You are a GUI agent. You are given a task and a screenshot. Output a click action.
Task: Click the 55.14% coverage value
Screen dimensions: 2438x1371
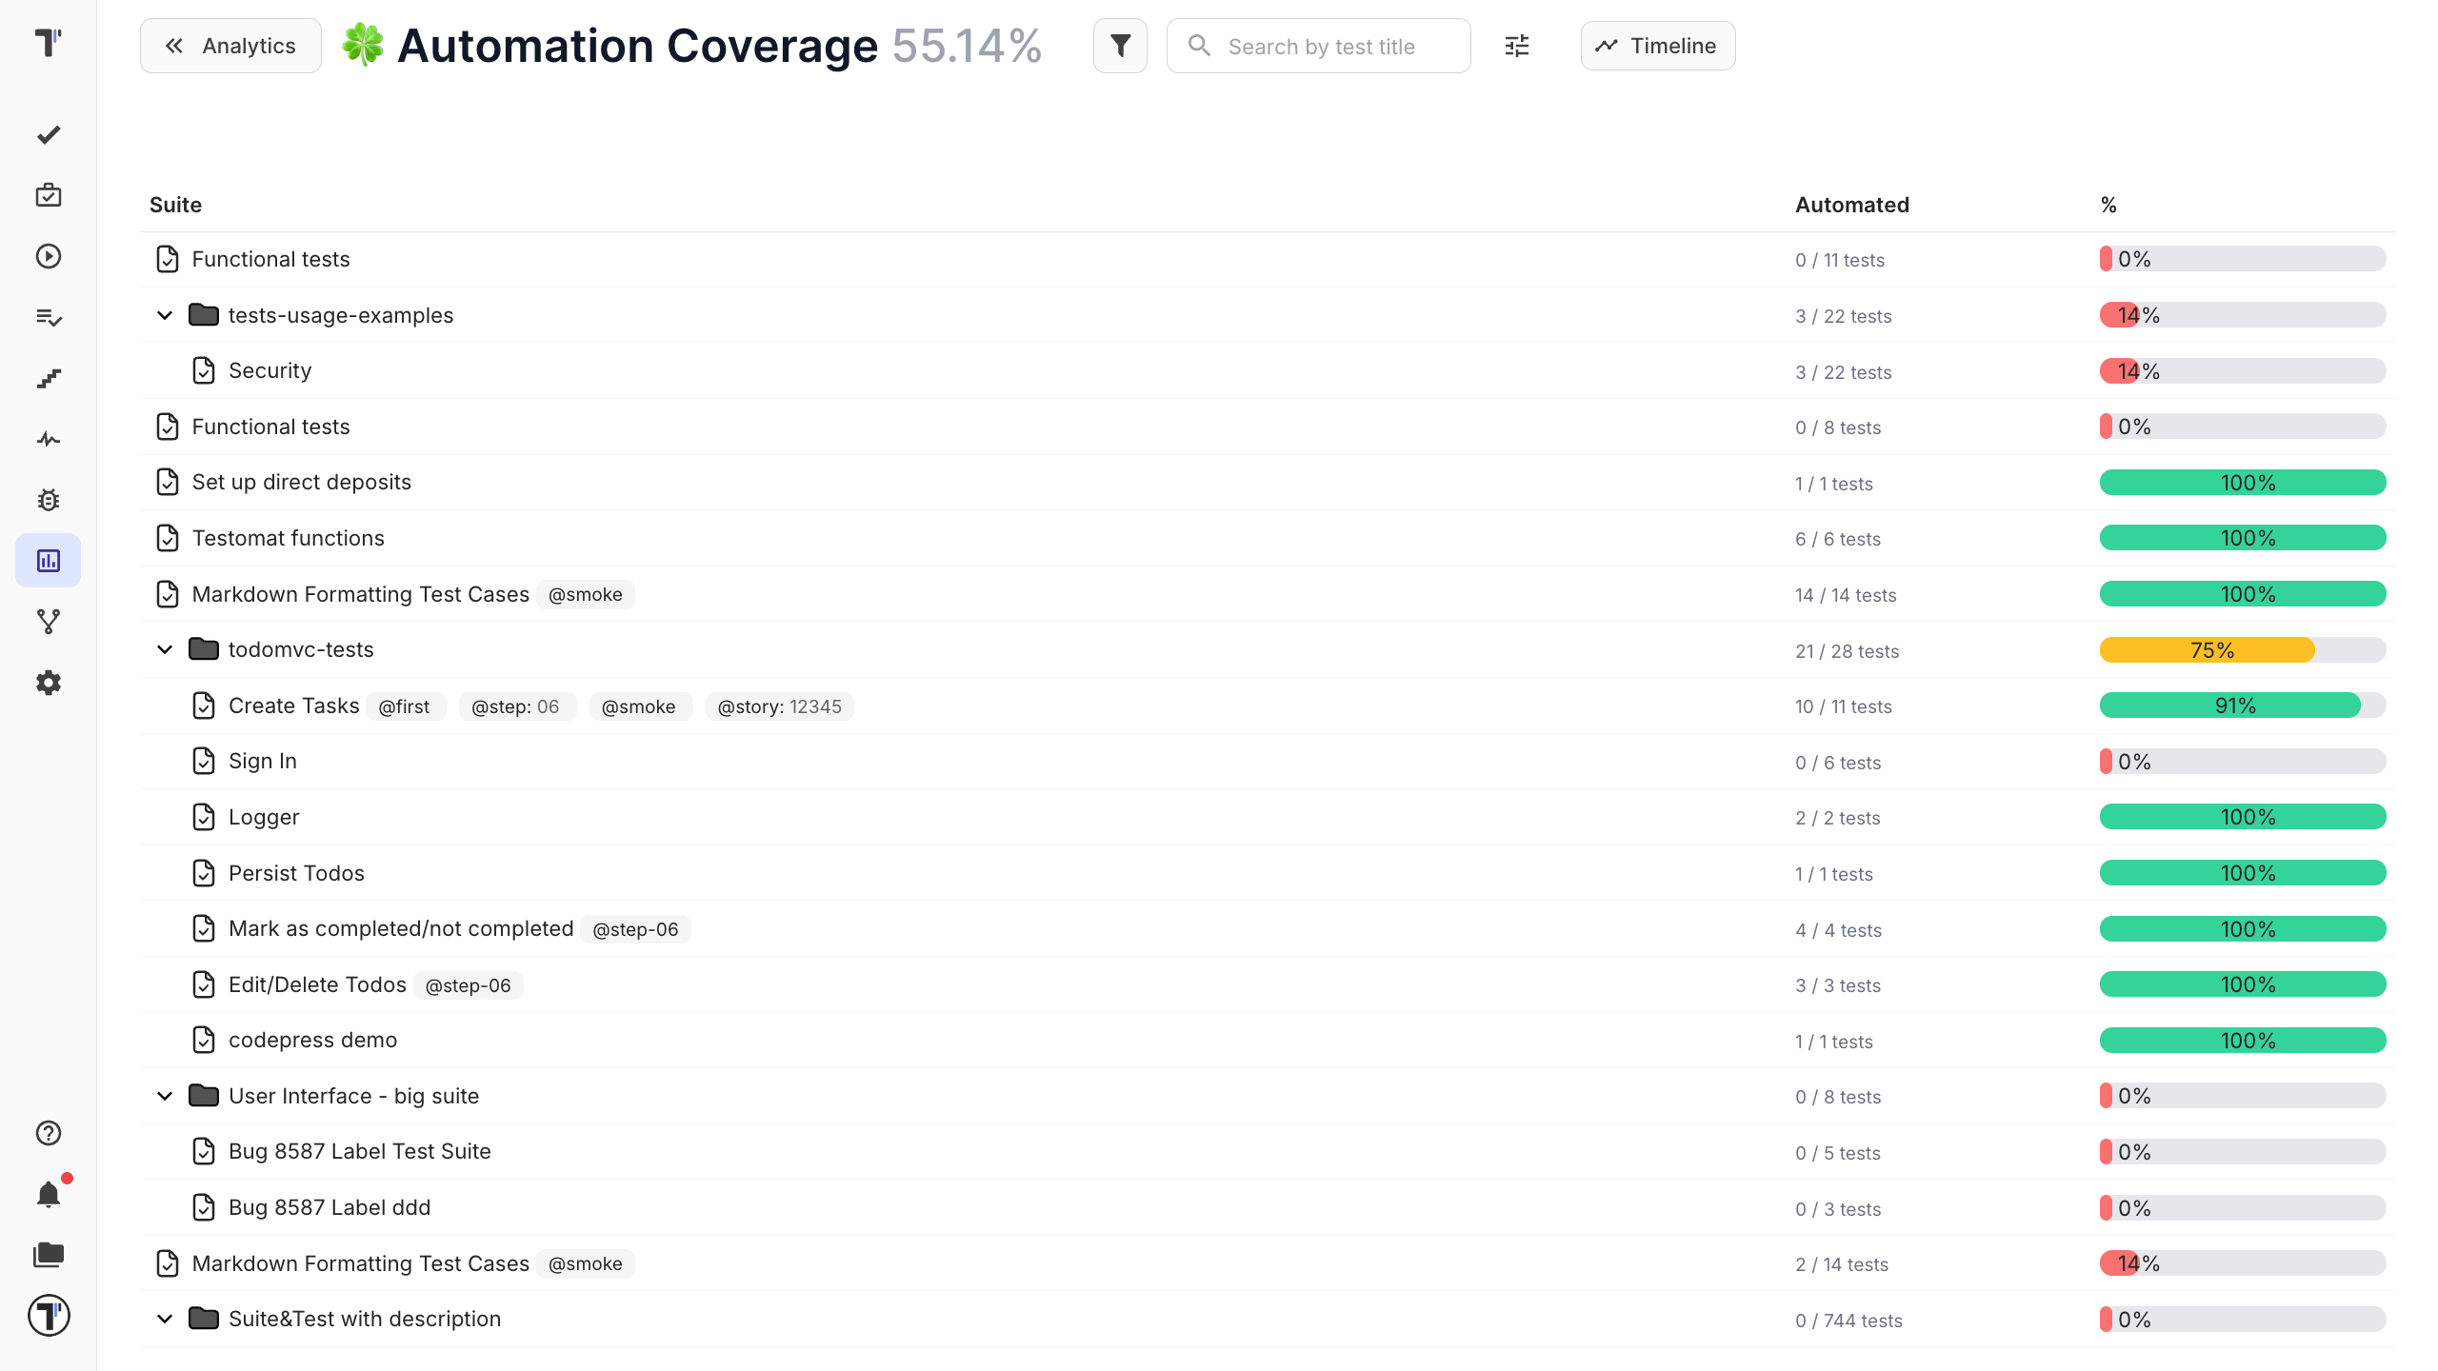click(967, 46)
